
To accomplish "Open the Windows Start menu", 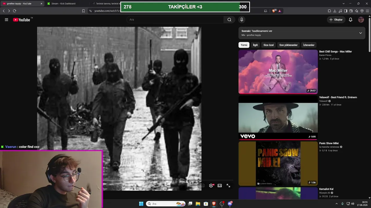I will 141,204.
